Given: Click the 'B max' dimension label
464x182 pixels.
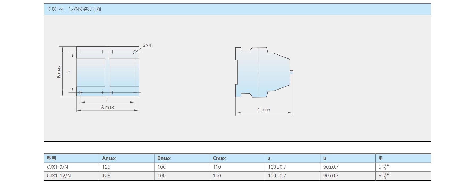Looking at the screenshot, I should coord(59,72).
